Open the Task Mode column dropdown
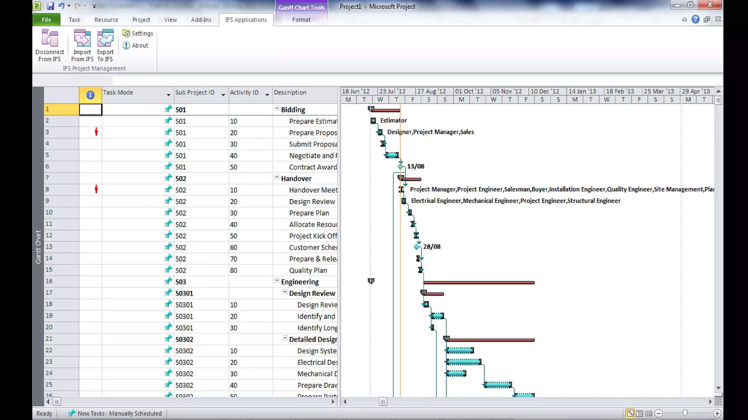 click(168, 95)
